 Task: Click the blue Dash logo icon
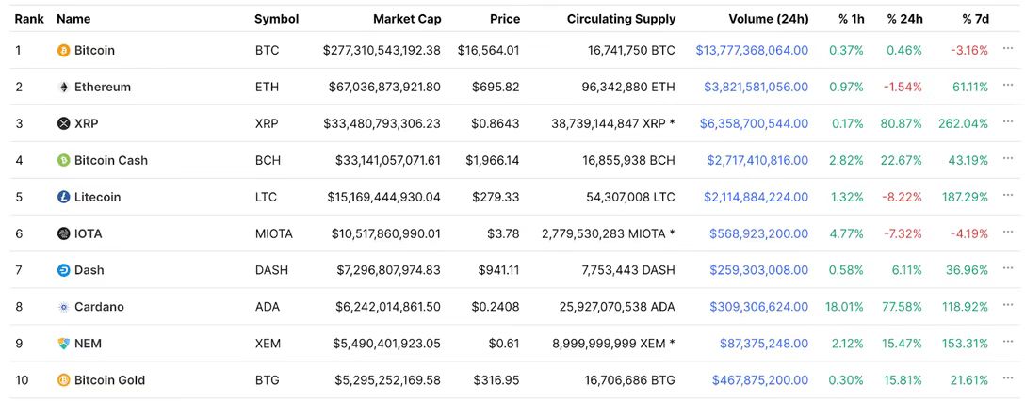(x=63, y=270)
